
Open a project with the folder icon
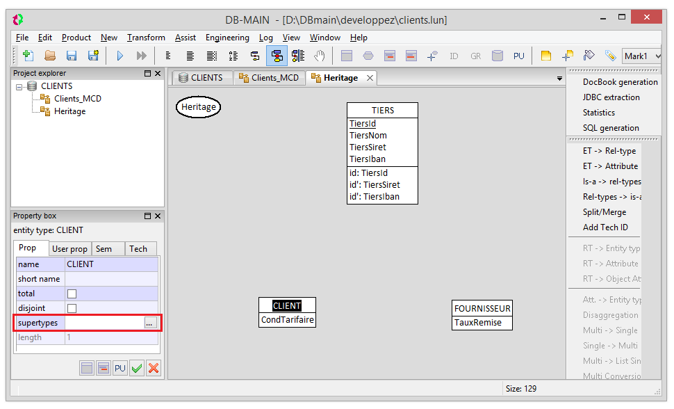click(x=50, y=56)
